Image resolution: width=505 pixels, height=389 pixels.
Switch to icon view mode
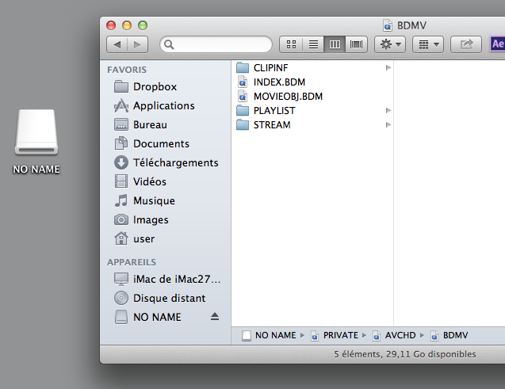coord(291,44)
